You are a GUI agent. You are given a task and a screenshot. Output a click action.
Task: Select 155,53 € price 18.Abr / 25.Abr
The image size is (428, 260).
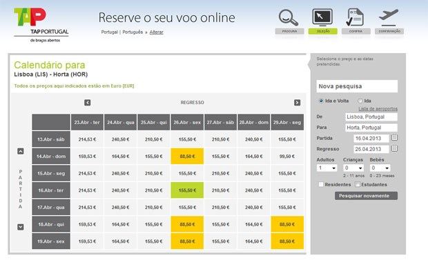point(154,224)
